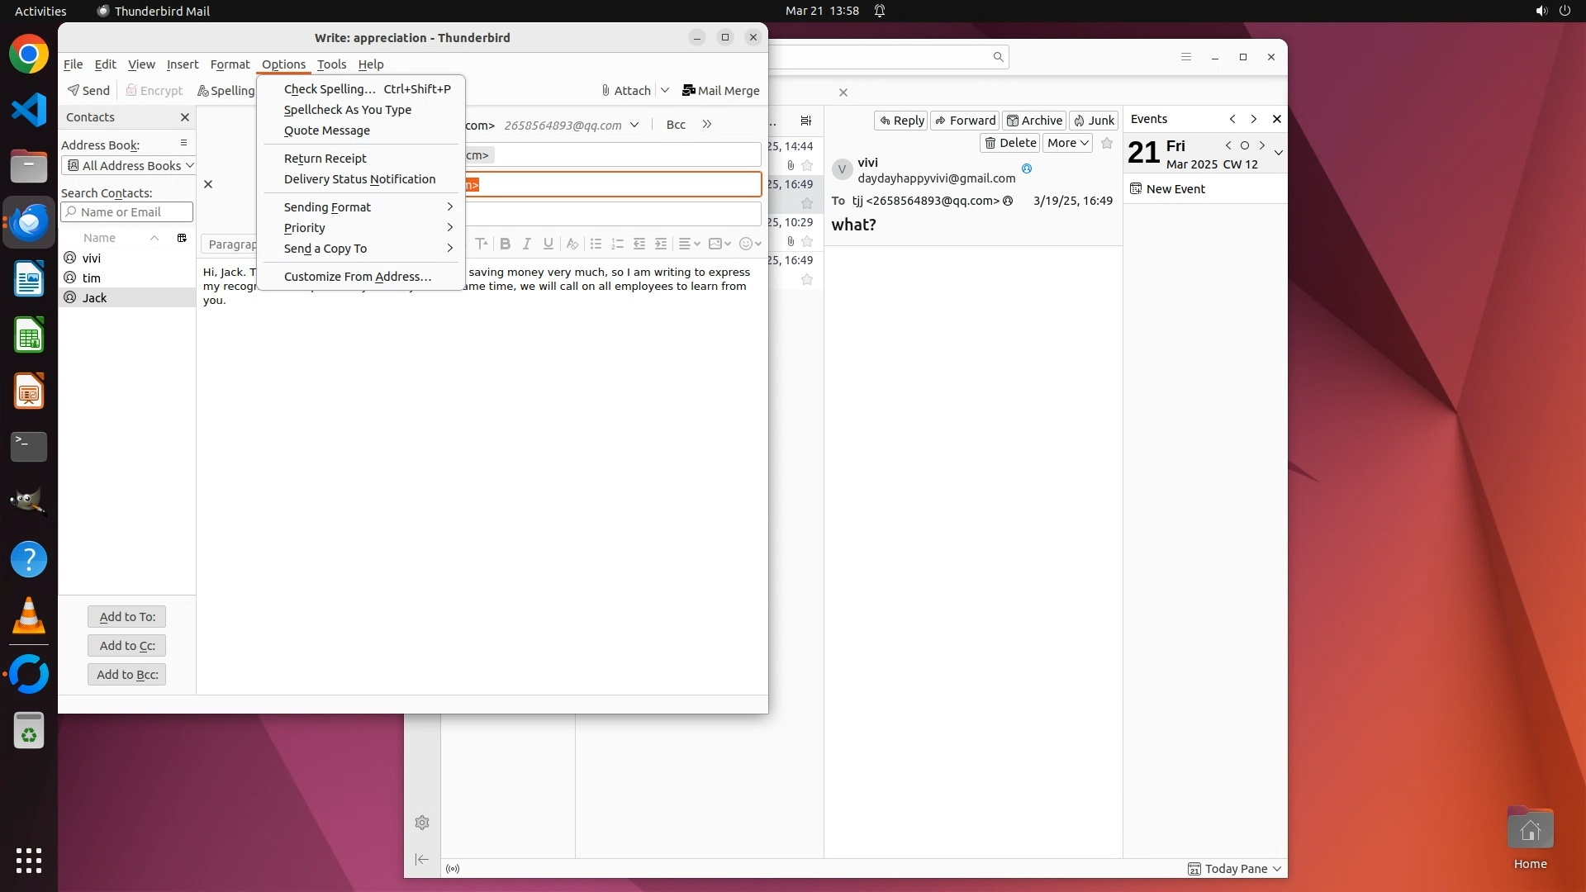This screenshot has height=892, width=1586.
Task: Enable Return Receipt for this message
Action: click(x=325, y=159)
